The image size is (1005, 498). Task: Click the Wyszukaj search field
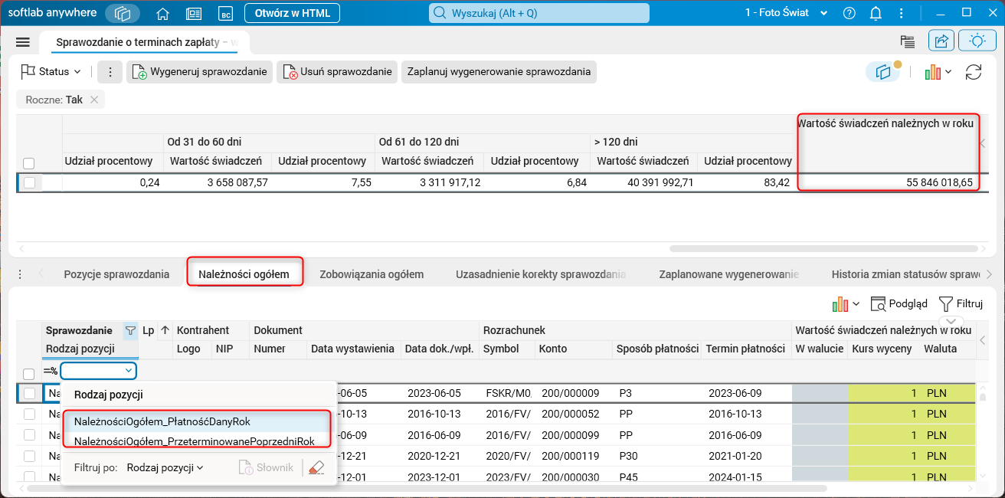pos(539,13)
